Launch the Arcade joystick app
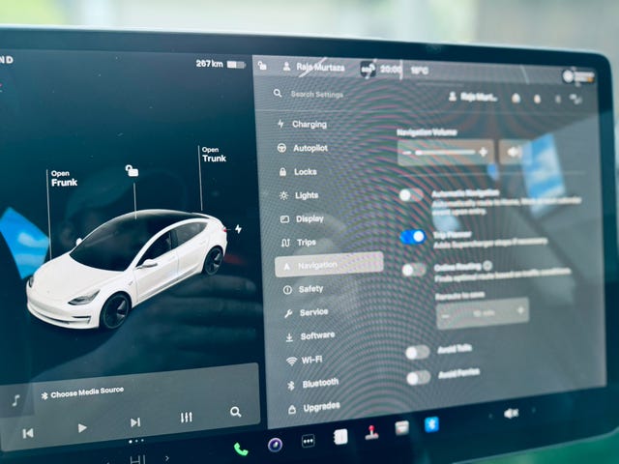The height and width of the screenshot is (464, 619). point(371,432)
